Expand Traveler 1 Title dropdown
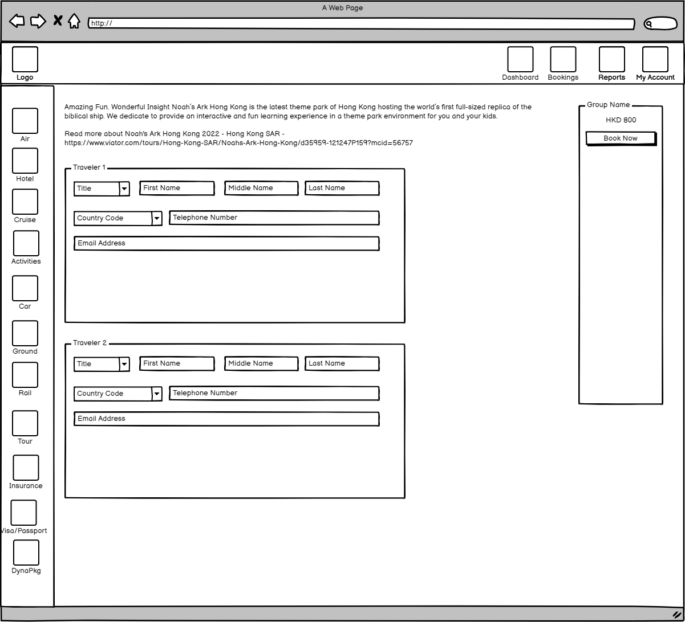 click(124, 189)
